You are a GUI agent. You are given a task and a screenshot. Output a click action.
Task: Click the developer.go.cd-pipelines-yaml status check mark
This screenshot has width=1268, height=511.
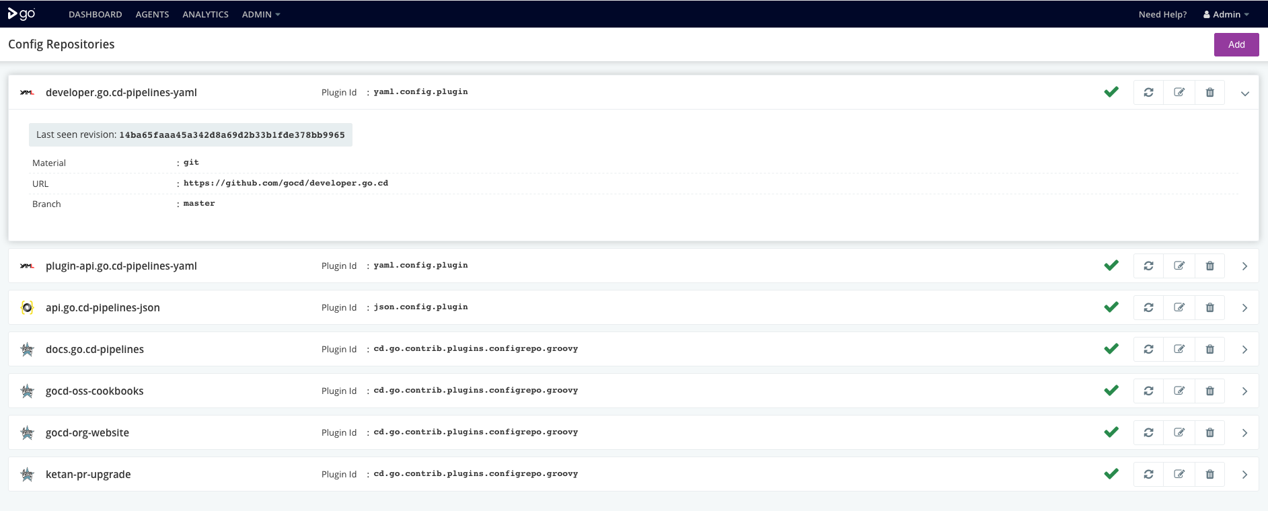tap(1111, 92)
